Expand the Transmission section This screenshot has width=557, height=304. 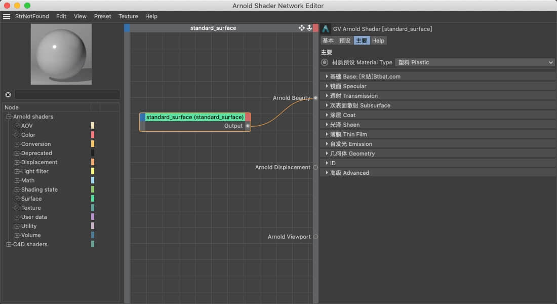tap(327, 96)
